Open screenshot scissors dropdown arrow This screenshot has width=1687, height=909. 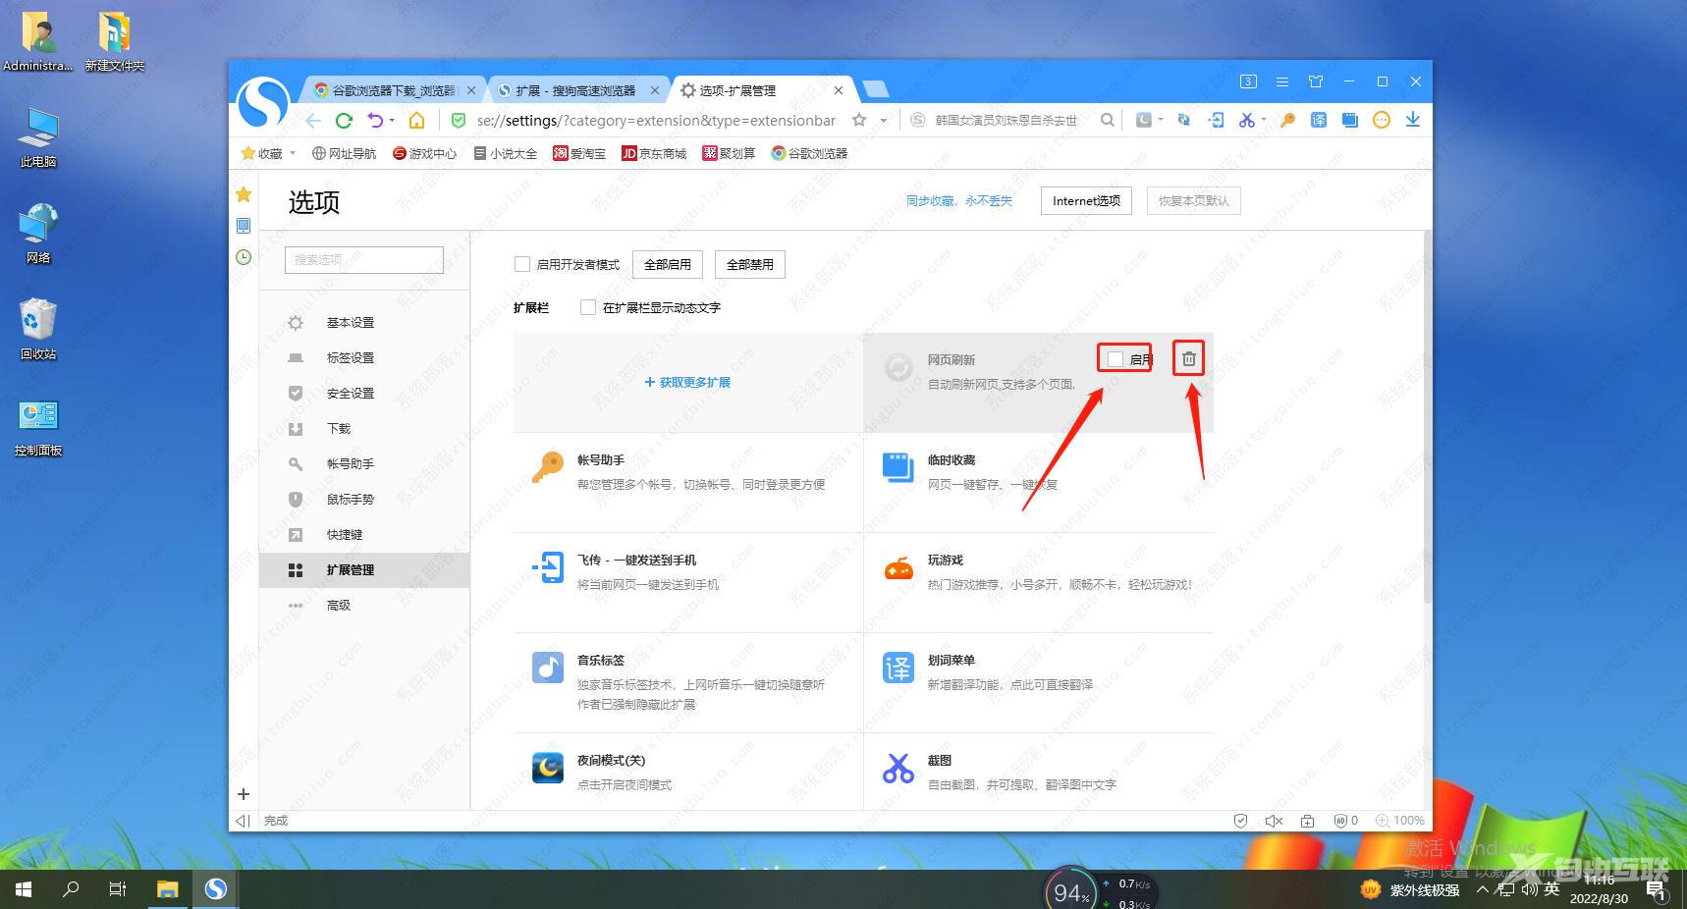(x=1264, y=120)
